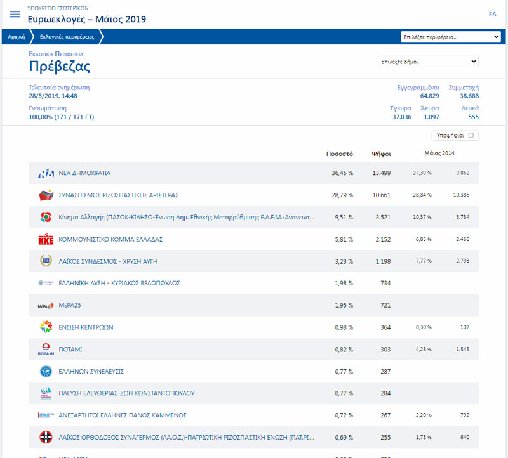Click the ΧΡΥΣΗ ΑΥΓΗ party emblem
The width and height of the screenshot is (508, 458).
pyautogui.click(x=46, y=261)
